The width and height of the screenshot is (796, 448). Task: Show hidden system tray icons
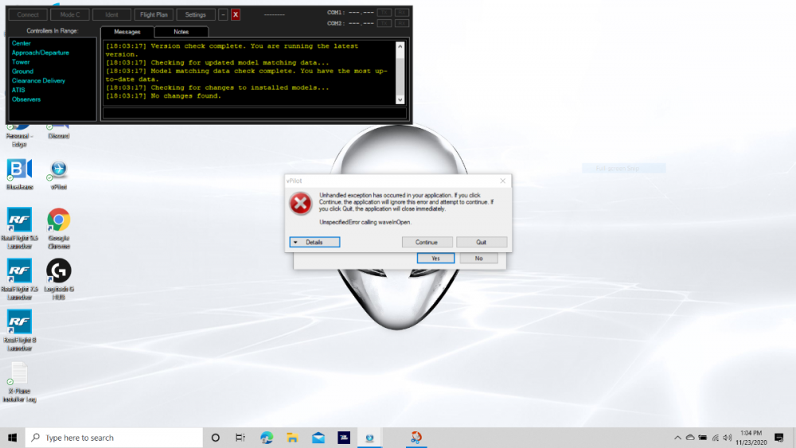677,438
